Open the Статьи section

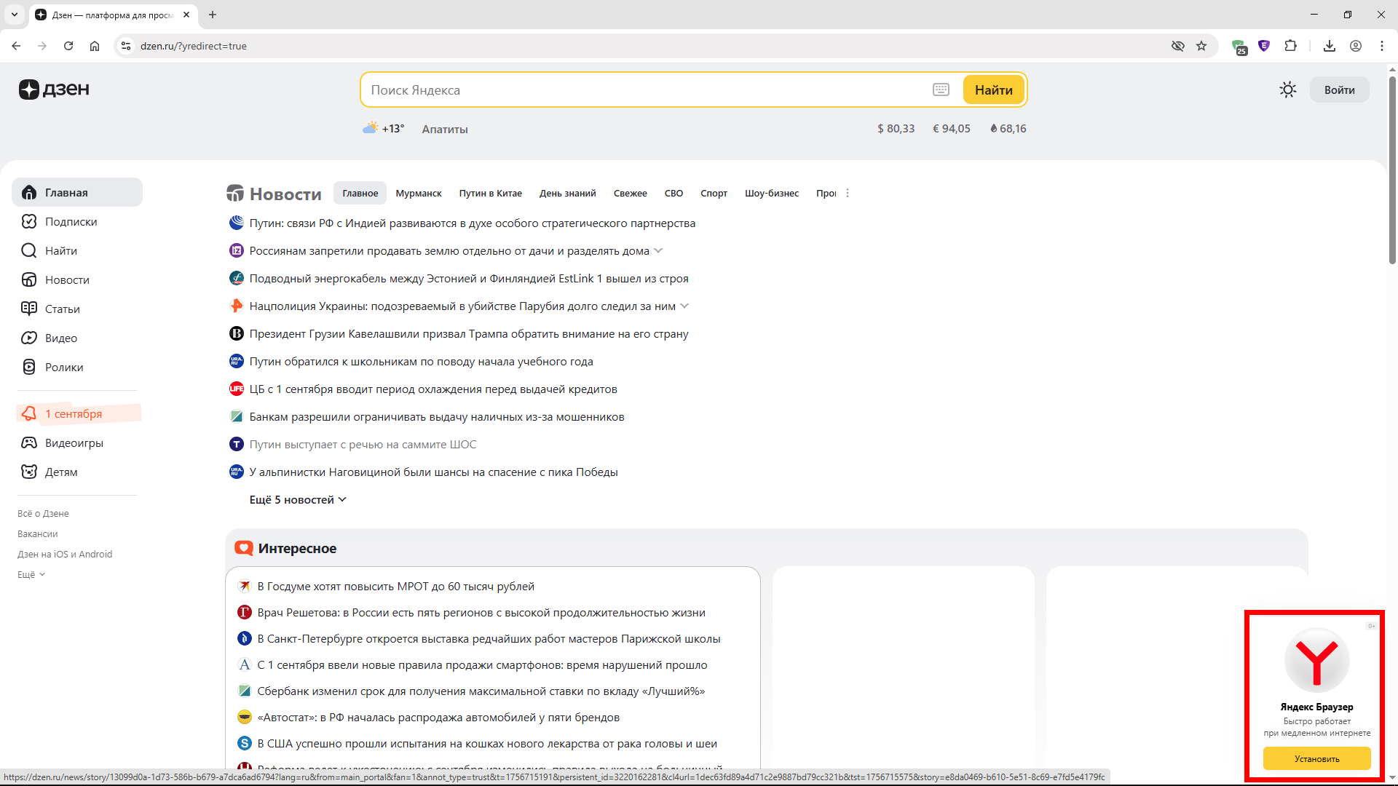pos(61,309)
